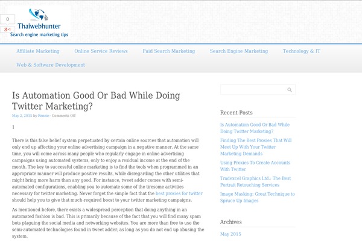Click the share count bubble showing 0
362x241 pixels.
[7, 19]
